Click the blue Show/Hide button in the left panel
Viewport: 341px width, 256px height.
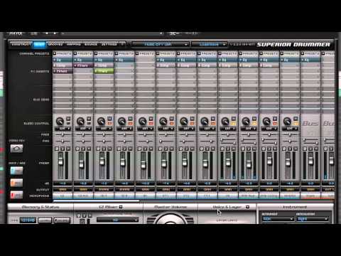(x=16, y=171)
